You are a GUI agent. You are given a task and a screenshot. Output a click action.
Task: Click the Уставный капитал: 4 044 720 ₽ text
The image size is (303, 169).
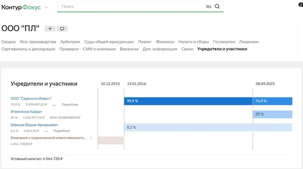36,159
